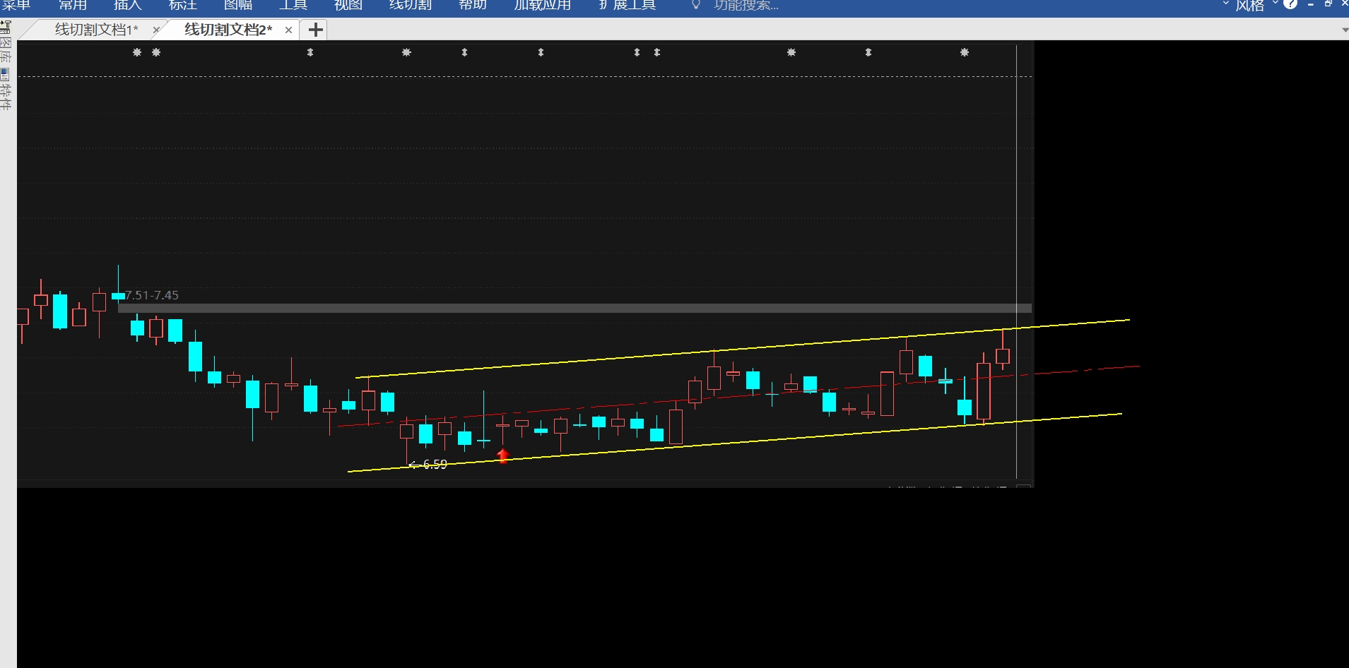Collapse the ribbon with the chevron left of 风格
1349x668 pixels.
[x=1226, y=4]
